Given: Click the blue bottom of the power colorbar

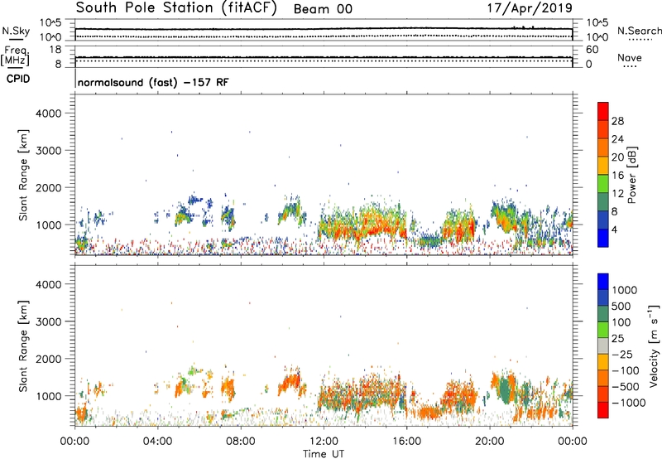Looking at the screenshot, I should 603,238.
